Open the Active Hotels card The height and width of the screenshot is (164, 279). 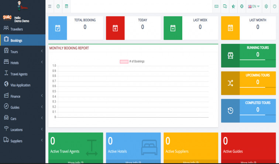133,148
